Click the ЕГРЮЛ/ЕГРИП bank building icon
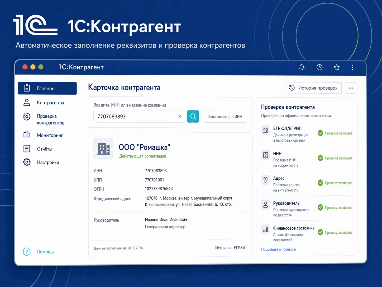The height and width of the screenshot is (287, 382). 266,130
